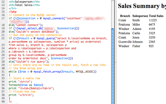The image size is (166, 104).
Task: Click the print "\t<td>{$data}</td>\n" line
Action: click(31, 88)
